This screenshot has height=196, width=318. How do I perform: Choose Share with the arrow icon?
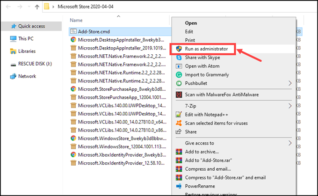[191, 132]
